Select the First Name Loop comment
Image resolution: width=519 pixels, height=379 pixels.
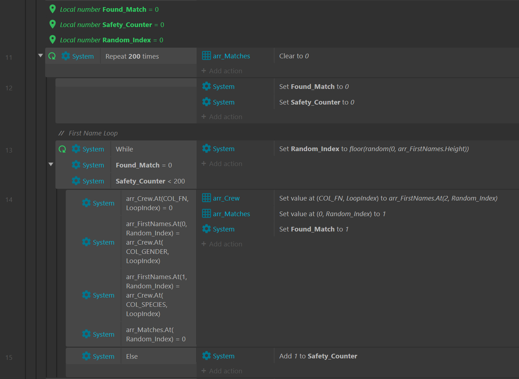[93, 133]
